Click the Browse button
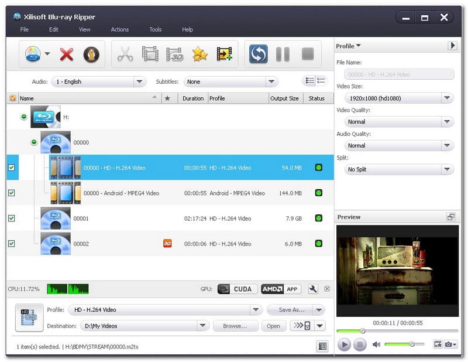This screenshot has width=468, height=362. [x=235, y=326]
